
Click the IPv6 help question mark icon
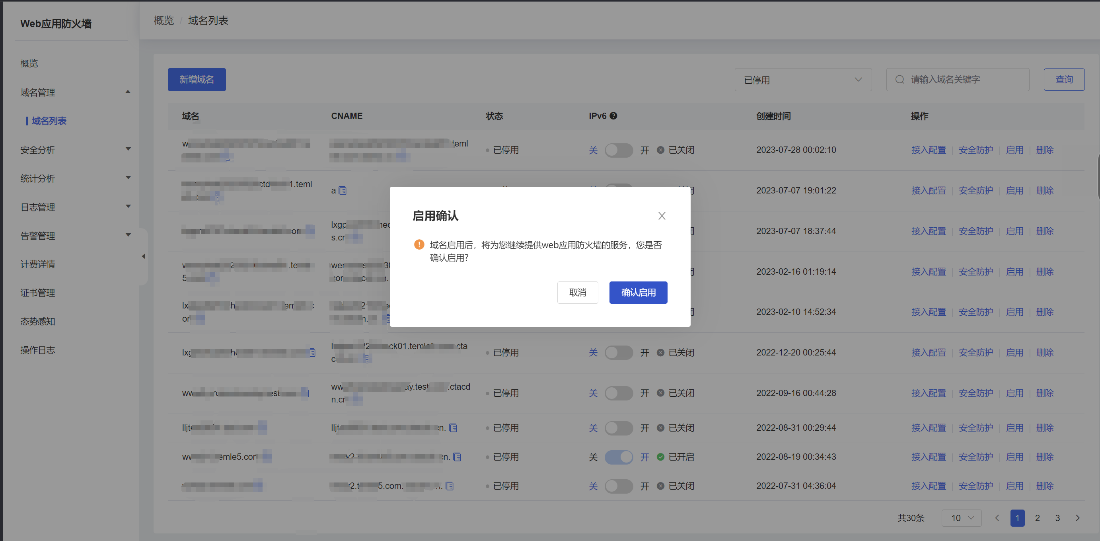tap(613, 116)
